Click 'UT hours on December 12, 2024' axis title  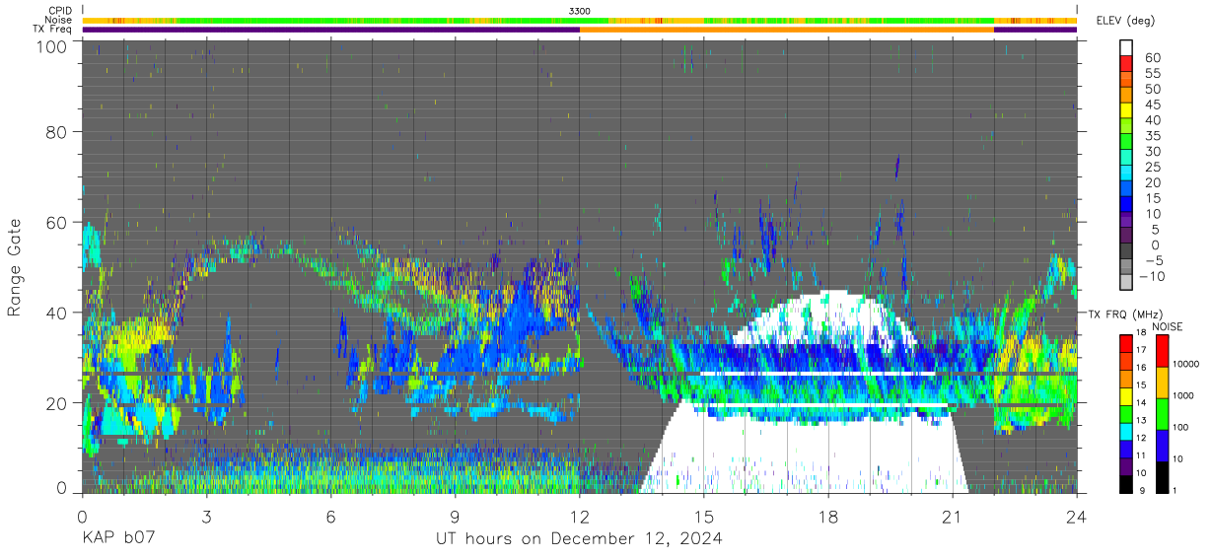tap(580, 538)
